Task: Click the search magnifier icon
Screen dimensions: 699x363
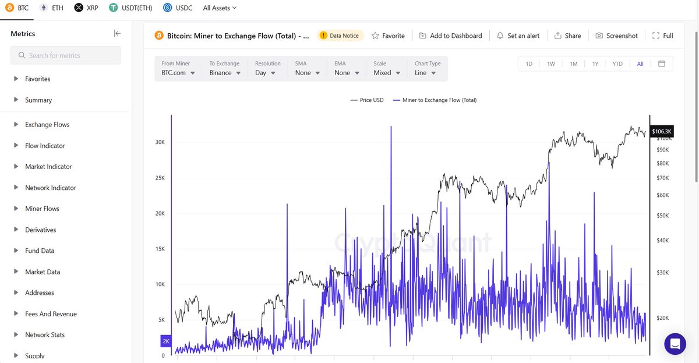Action: [x=22, y=55]
